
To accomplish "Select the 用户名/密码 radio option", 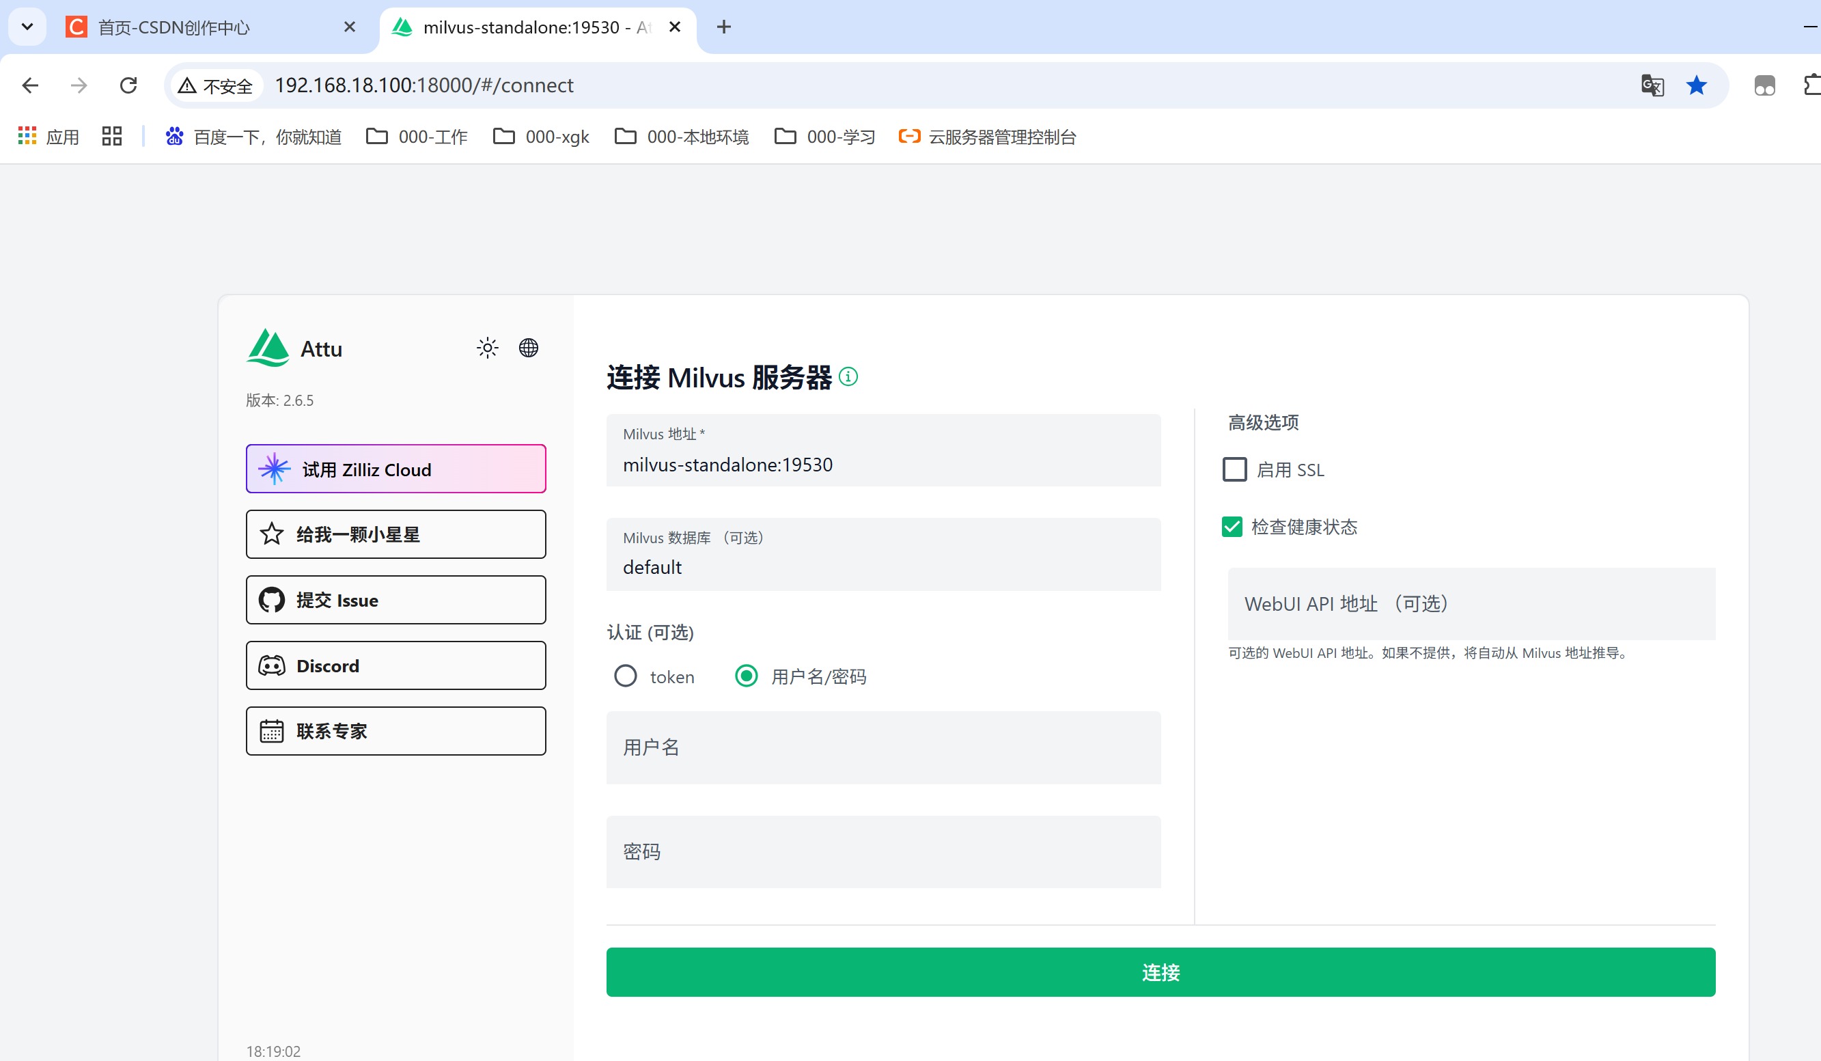I will [x=746, y=676].
